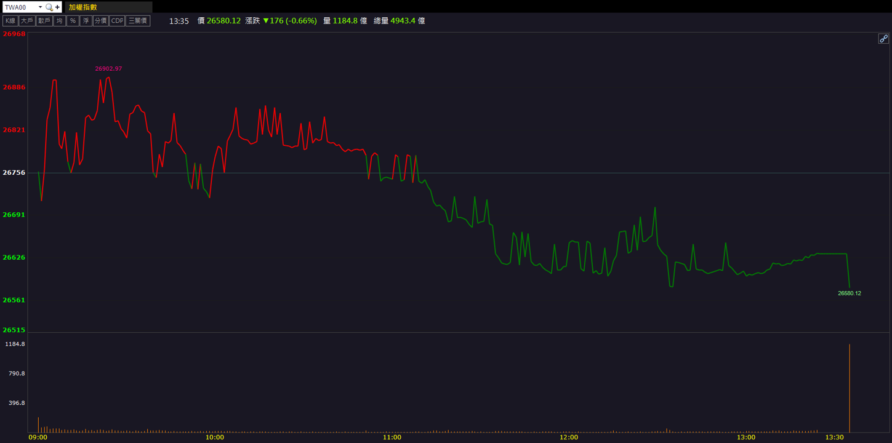The width and height of the screenshot is (892, 443).
Task: Click the plus add-symbol icon
Action: (x=57, y=7)
